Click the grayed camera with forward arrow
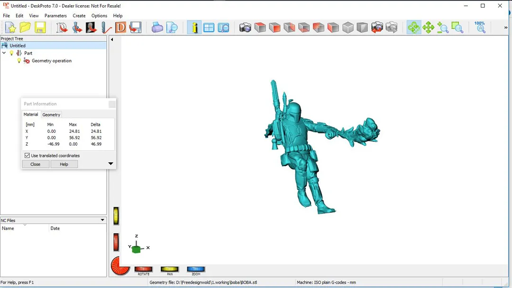Screen dimensions: 512x288 click(392, 28)
